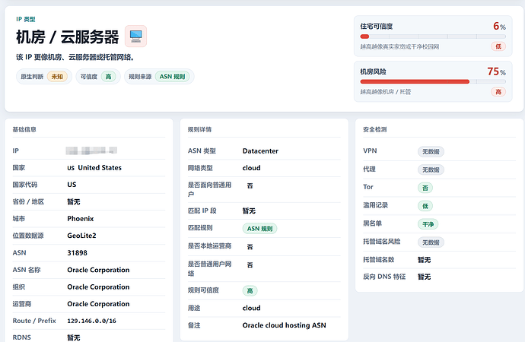The width and height of the screenshot is (525, 342).
Task: Click the 暂无 value for 反向 DNS 特征
Action: tap(425, 277)
